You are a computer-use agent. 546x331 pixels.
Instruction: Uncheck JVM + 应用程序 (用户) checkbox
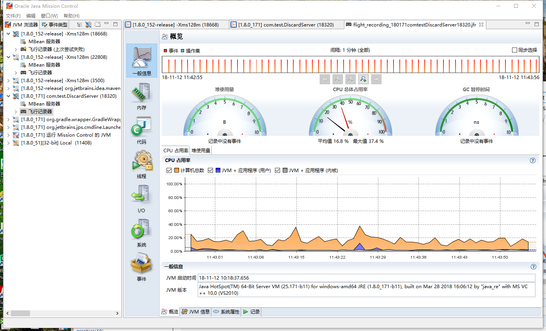coord(210,170)
